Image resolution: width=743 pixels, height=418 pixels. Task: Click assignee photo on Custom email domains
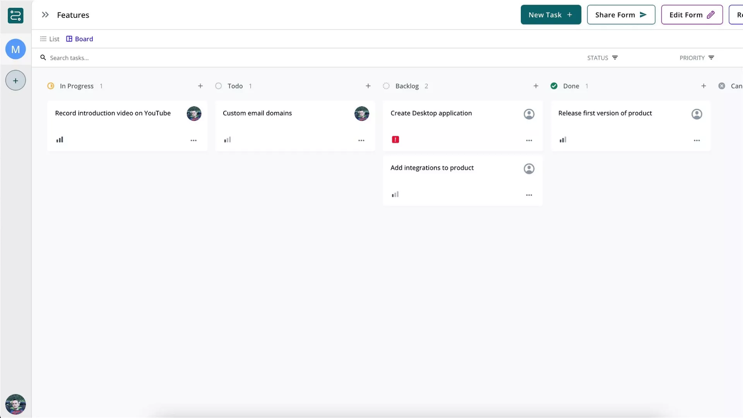pyautogui.click(x=361, y=114)
